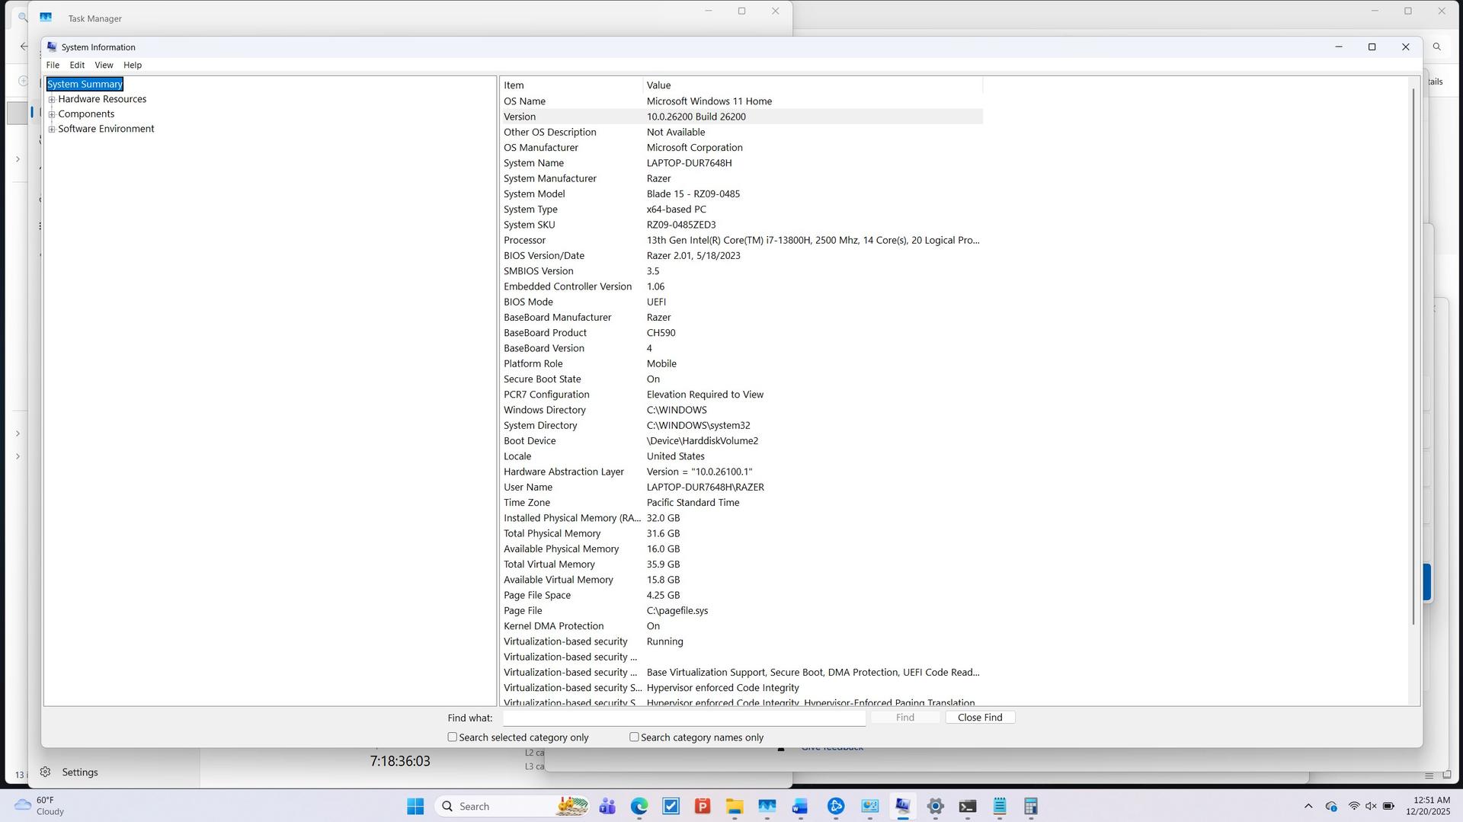Launch PowerPoint from the taskbar
Viewport: 1463px width, 822px height.
coord(702,806)
